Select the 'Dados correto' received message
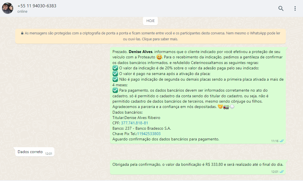 pos(30,152)
